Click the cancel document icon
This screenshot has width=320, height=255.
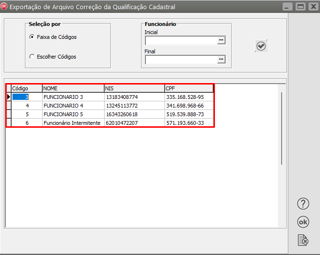(x=303, y=240)
